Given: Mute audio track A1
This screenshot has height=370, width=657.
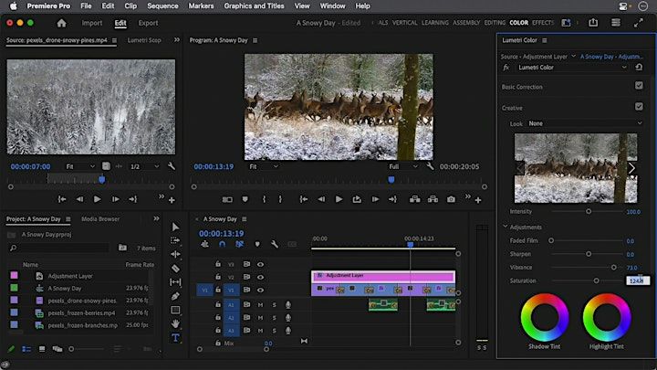Looking at the screenshot, I should coord(260,304).
